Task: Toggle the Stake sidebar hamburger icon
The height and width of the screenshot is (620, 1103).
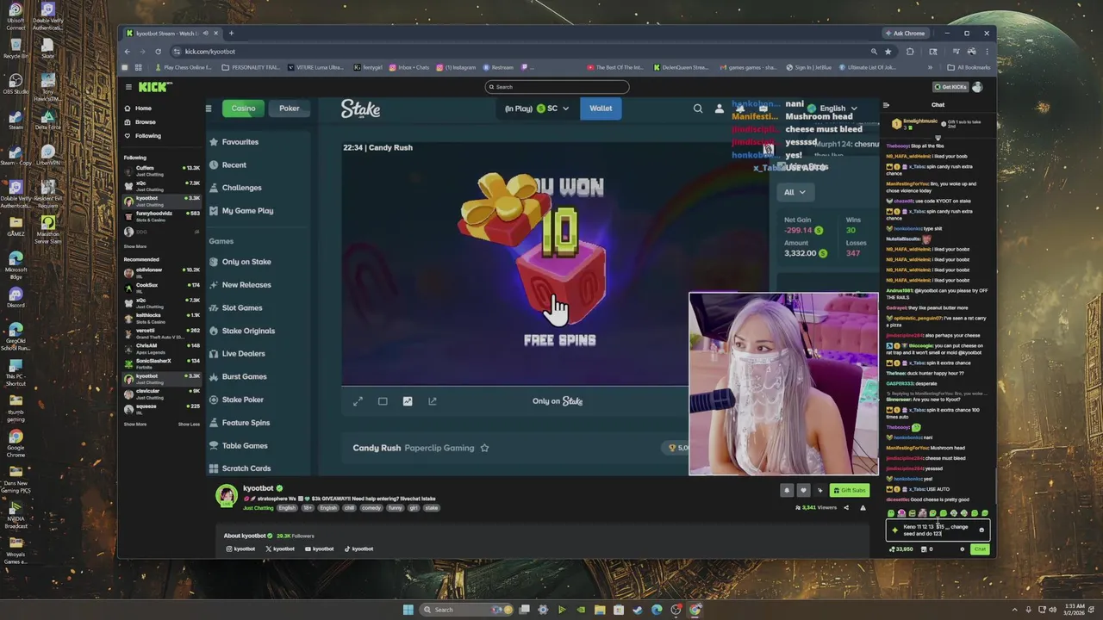Action: coord(209,108)
